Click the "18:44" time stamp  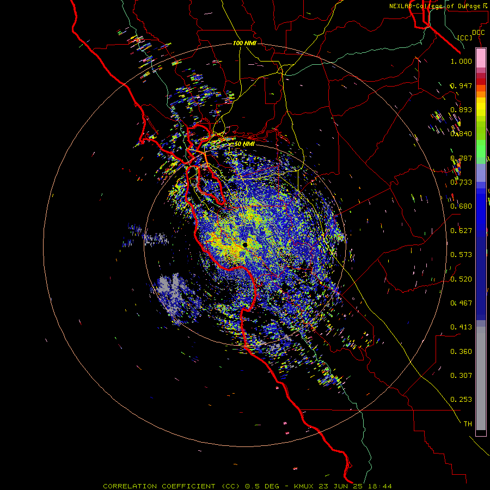click(380, 486)
